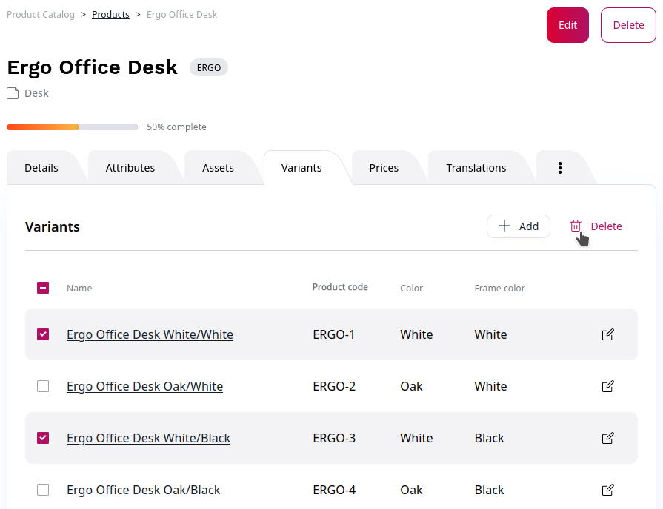Click the trash icon to delete variants
663x509 pixels.
pyautogui.click(x=576, y=226)
